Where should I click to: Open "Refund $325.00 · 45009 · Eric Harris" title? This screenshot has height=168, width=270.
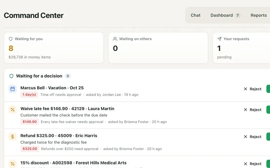coord(59,136)
